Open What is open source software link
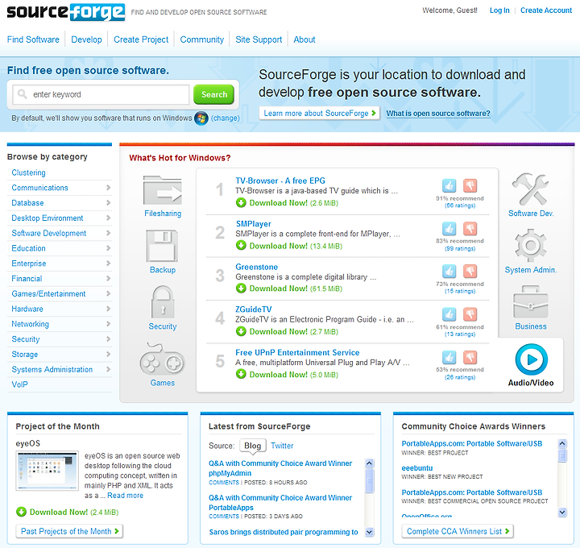 (x=438, y=113)
